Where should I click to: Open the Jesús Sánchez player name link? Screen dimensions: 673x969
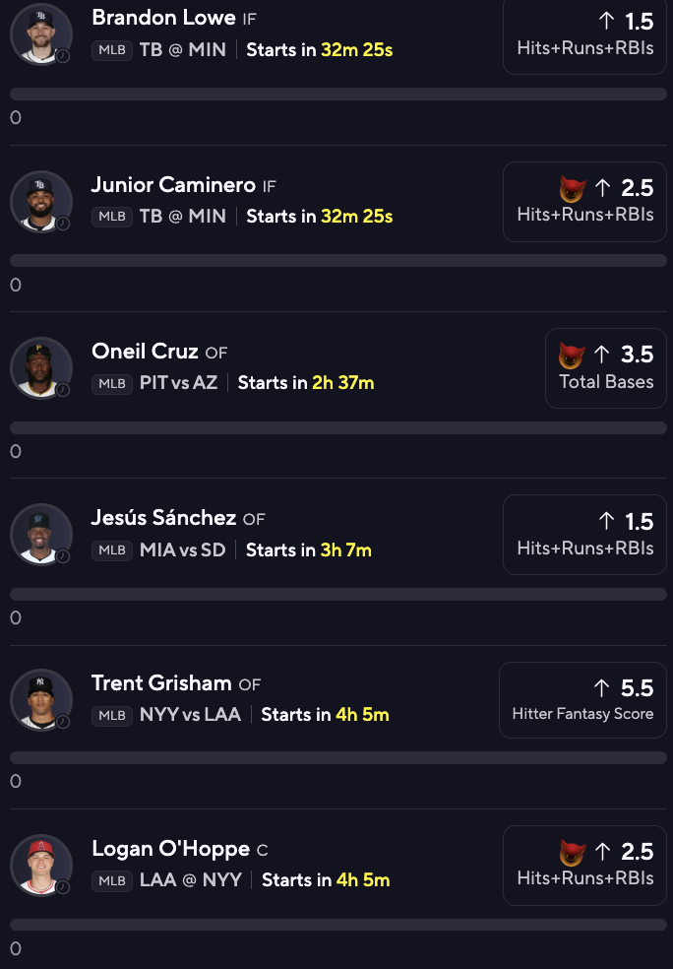pos(163,518)
